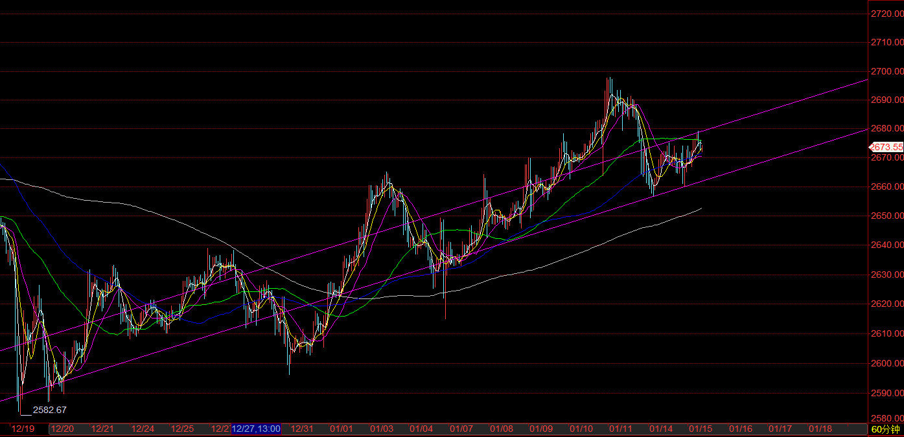Viewport: 904px width, 437px height.
Task: Select the 2690.00 price level label
Action: pyautogui.click(x=887, y=100)
